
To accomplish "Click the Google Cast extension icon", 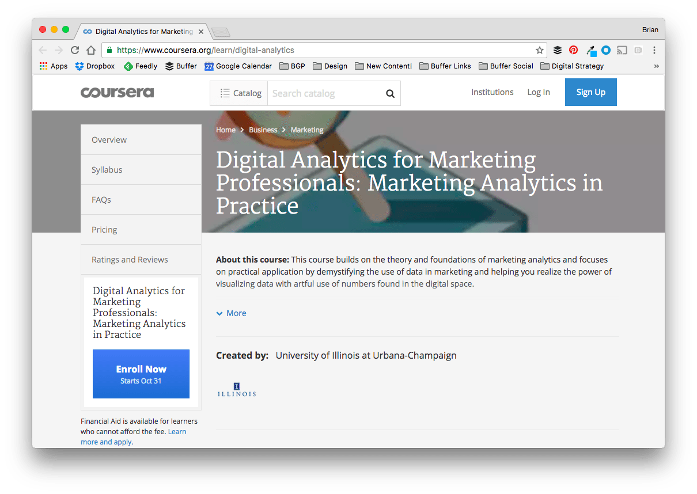I will click(x=622, y=50).
